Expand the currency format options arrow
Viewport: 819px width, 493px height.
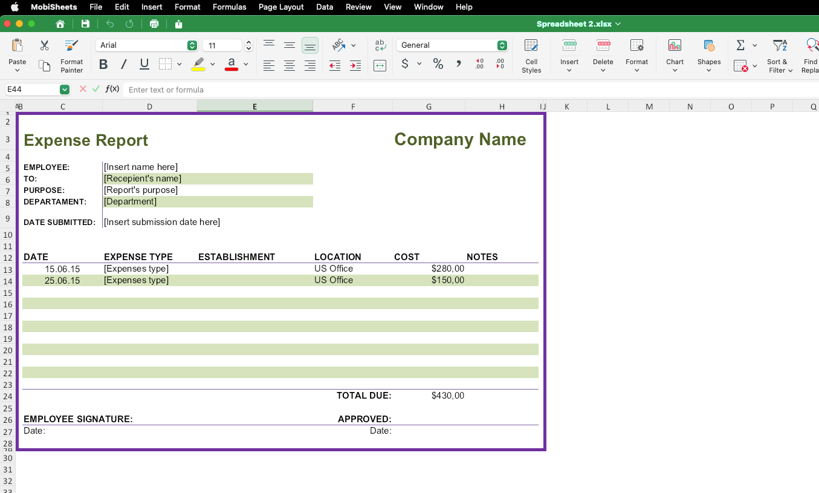click(x=419, y=64)
